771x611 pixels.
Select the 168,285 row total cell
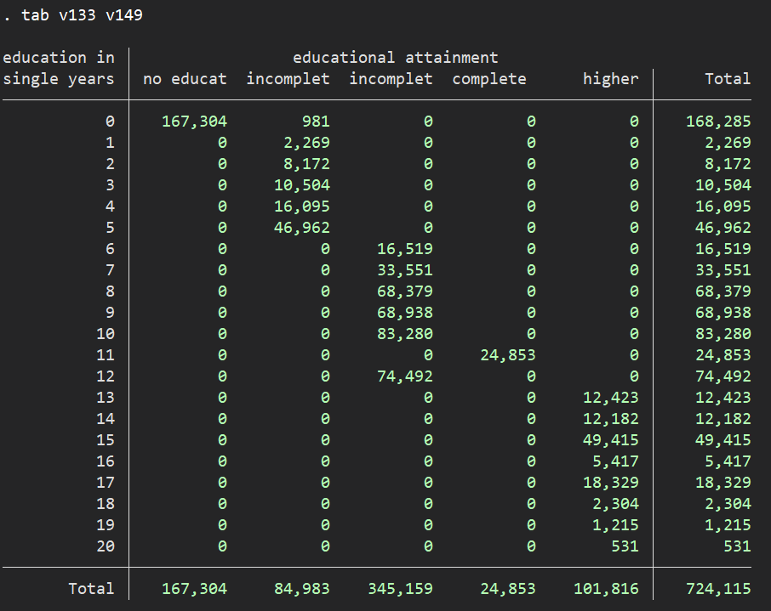(x=718, y=122)
